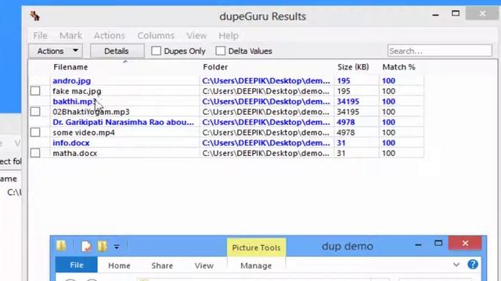
Task: Open the Actions dropdown button
Action: coord(56,51)
